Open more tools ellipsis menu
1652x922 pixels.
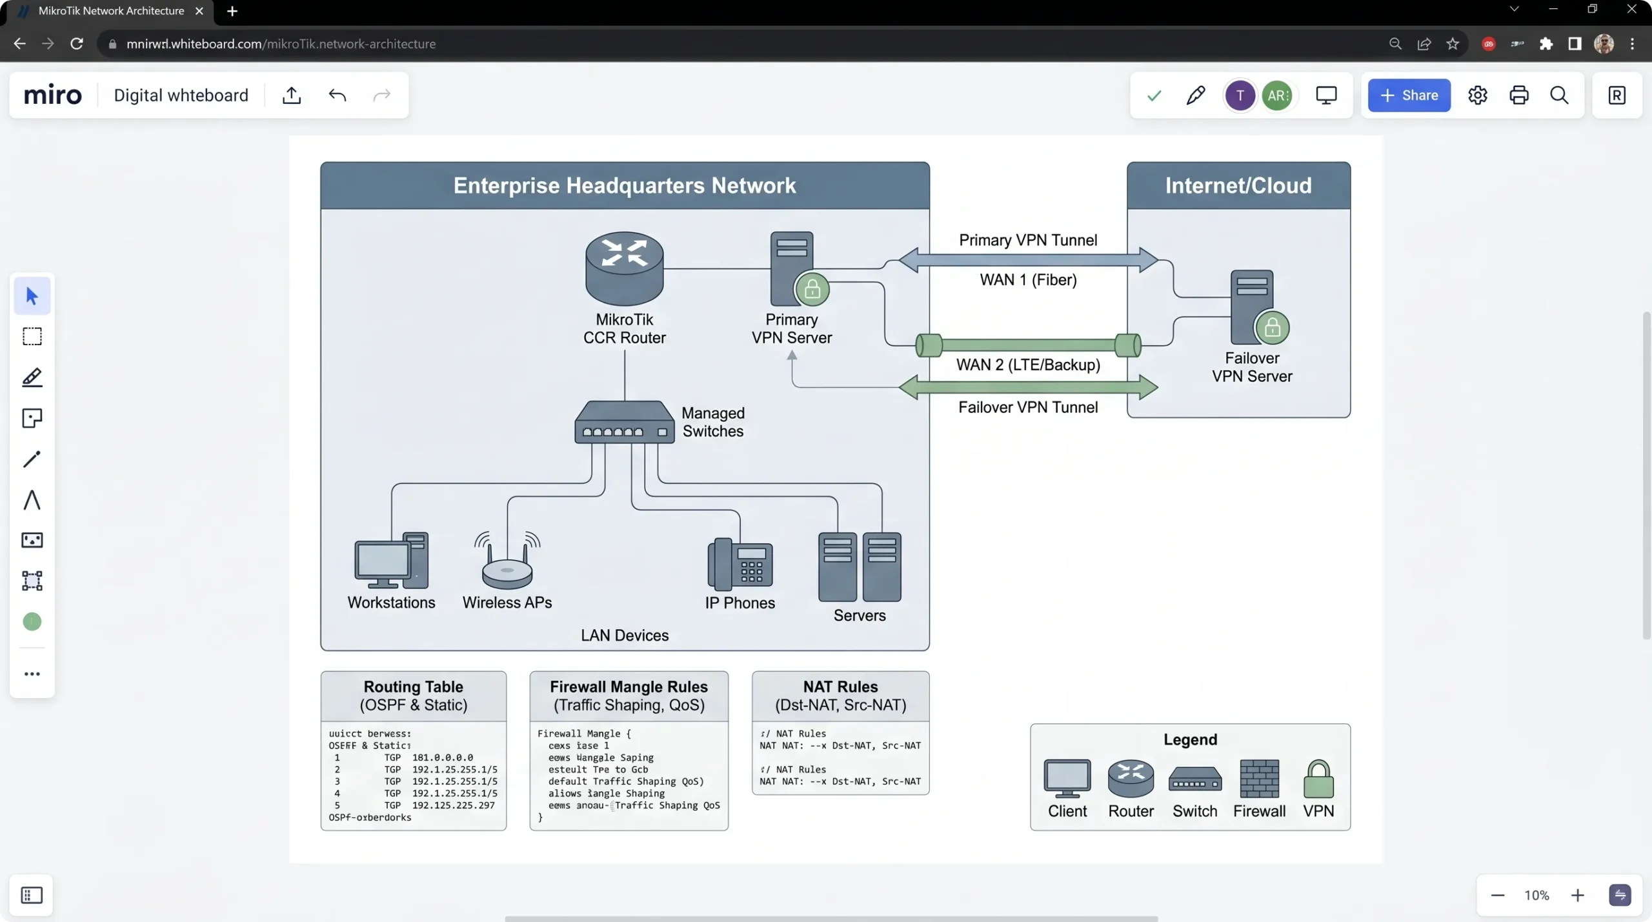(x=32, y=674)
